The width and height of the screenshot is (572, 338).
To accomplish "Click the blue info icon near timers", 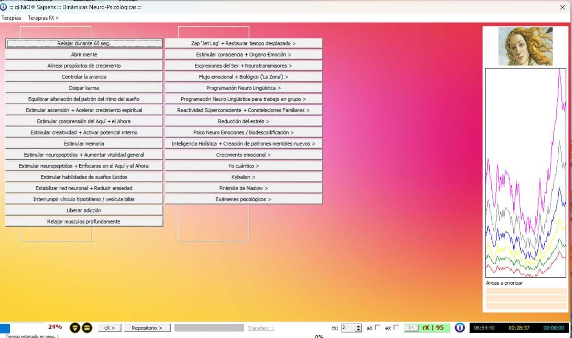I will [459, 328].
